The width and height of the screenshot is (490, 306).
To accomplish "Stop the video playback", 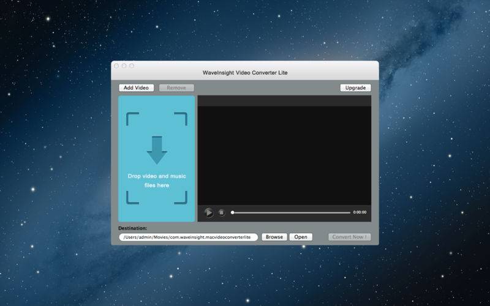I will [x=222, y=212].
